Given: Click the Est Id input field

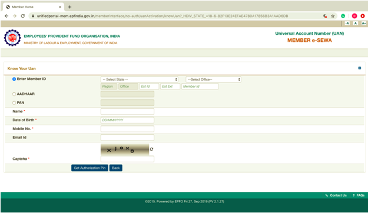Looking at the screenshot, I should pos(149,86).
